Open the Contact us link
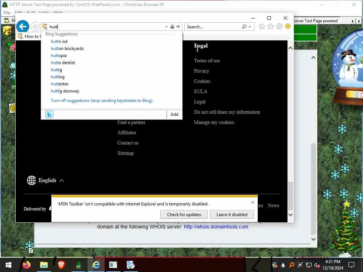Screen dimensions: 363x272 pos(128,143)
